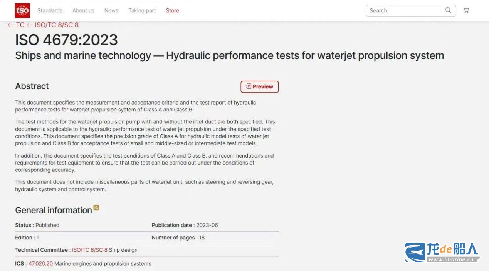Click the RSS feed icon beside General information
This screenshot has width=489, height=271.
(96, 208)
